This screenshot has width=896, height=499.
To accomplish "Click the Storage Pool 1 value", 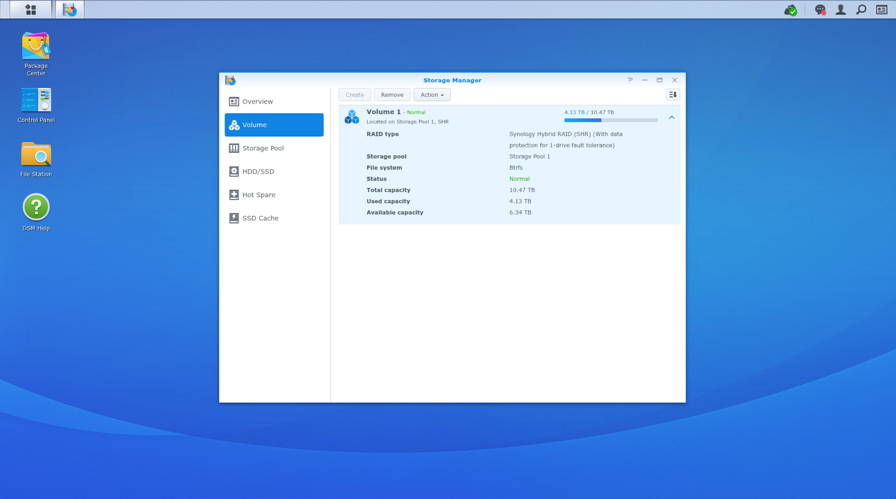I will point(530,157).
